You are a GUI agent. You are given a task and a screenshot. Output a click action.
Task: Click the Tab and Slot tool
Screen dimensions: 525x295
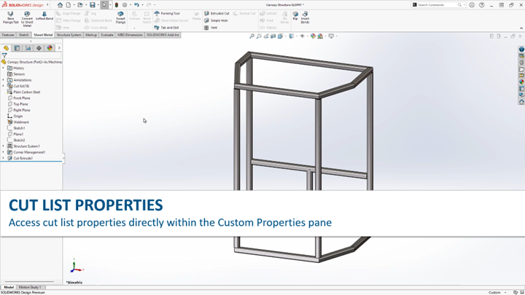click(168, 28)
